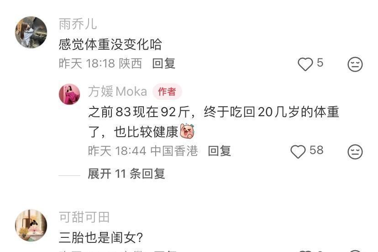378x252 pixels.
Task: Open username 方媛Moka
Action: point(117,92)
